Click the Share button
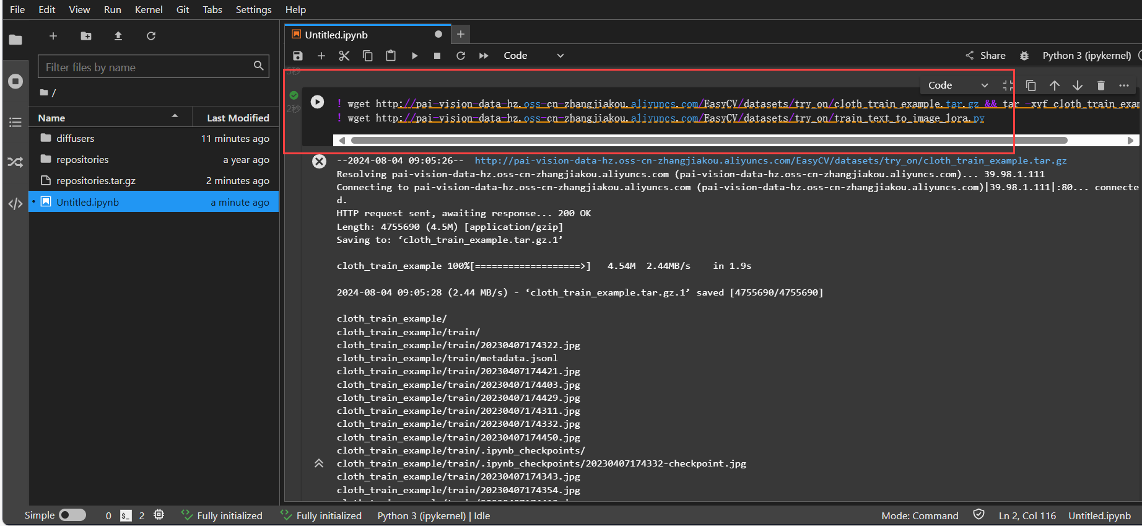This screenshot has width=1142, height=526. [x=985, y=56]
